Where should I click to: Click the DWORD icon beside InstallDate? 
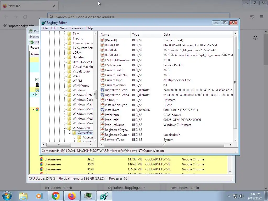(x=102, y=110)
